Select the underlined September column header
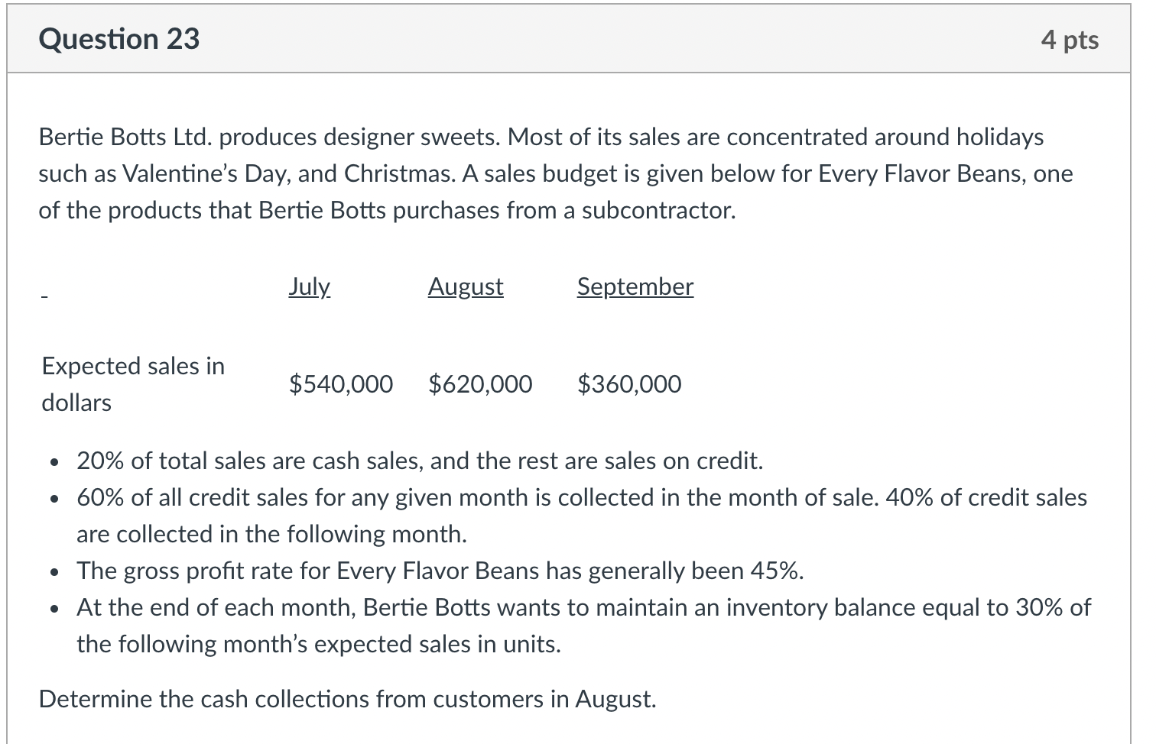This screenshot has height=744, width=1156. [635, 286]
